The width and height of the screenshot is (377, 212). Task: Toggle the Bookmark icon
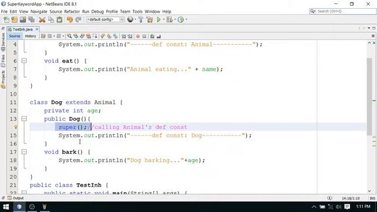[115, 37]
